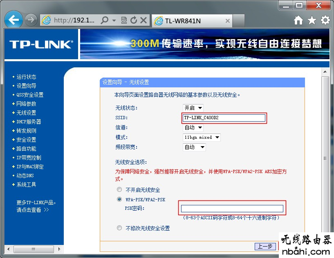Click the sidebar horizontal scrollbar left arrow
The height and width of the screenshot is (258, 334).
click(x=8, y=249)
